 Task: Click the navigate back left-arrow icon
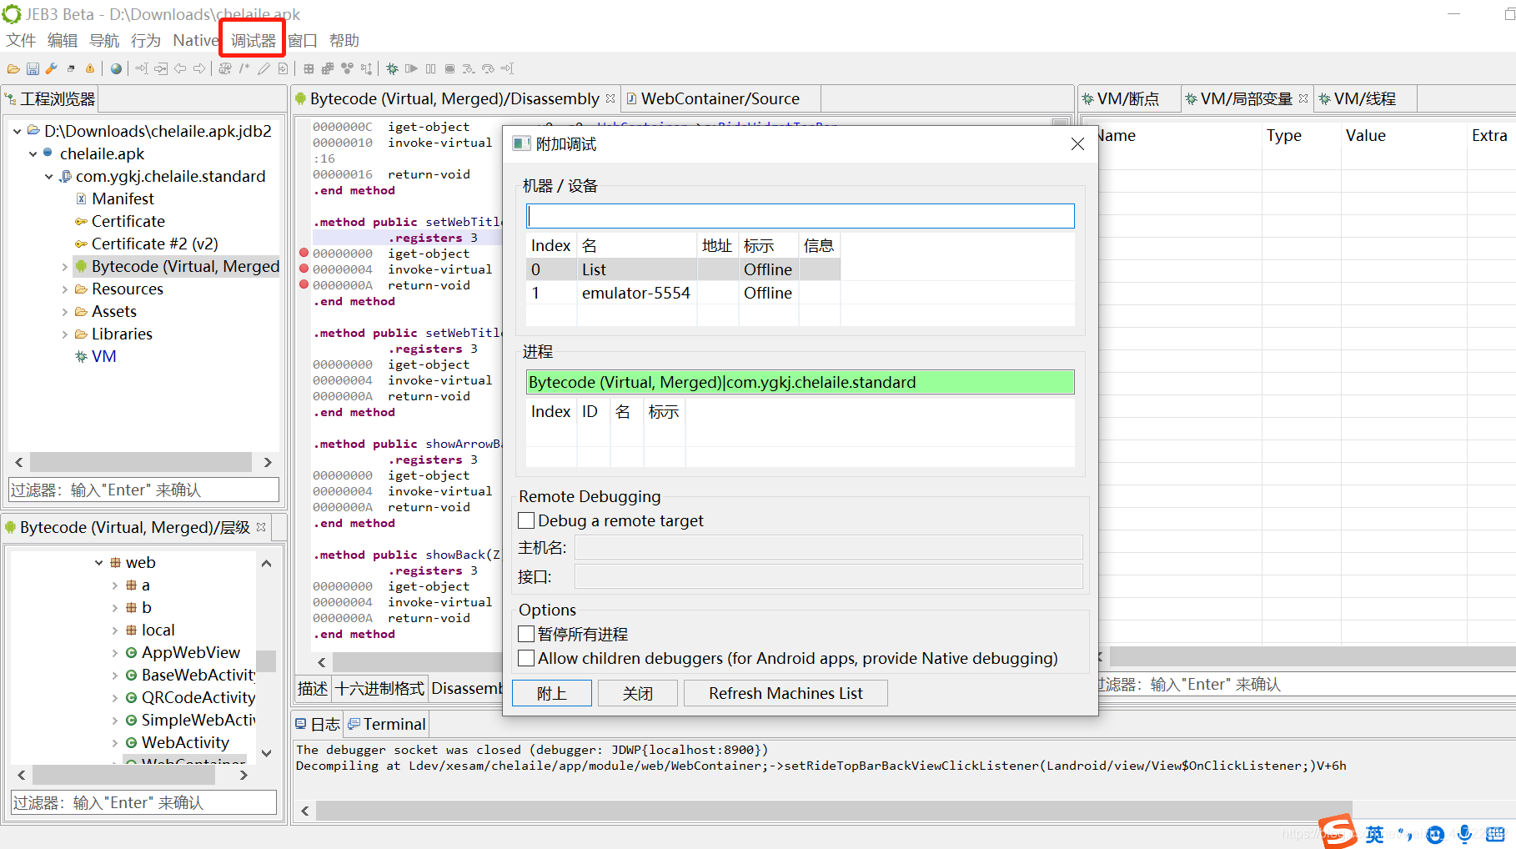point(180,68)
